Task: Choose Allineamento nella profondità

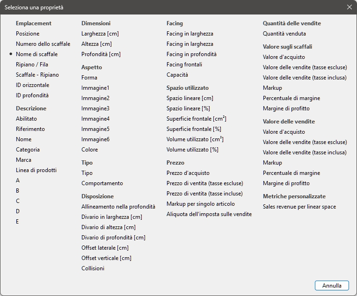Action: 118,207
